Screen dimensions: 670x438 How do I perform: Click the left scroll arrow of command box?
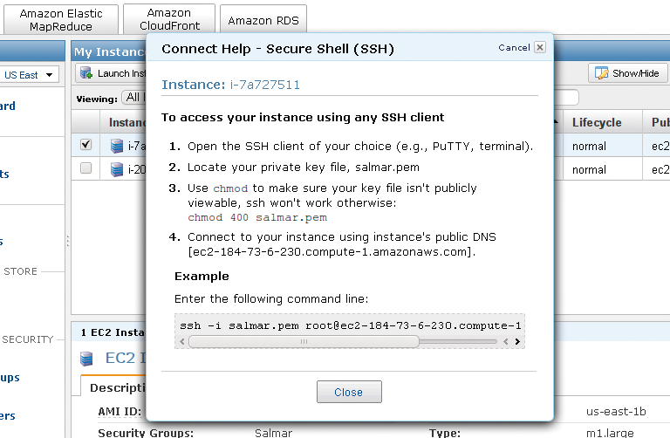pos(182,341)
